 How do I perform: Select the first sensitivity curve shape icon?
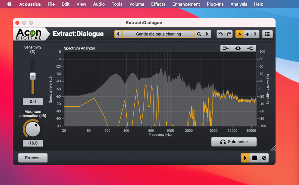[226, 48]
